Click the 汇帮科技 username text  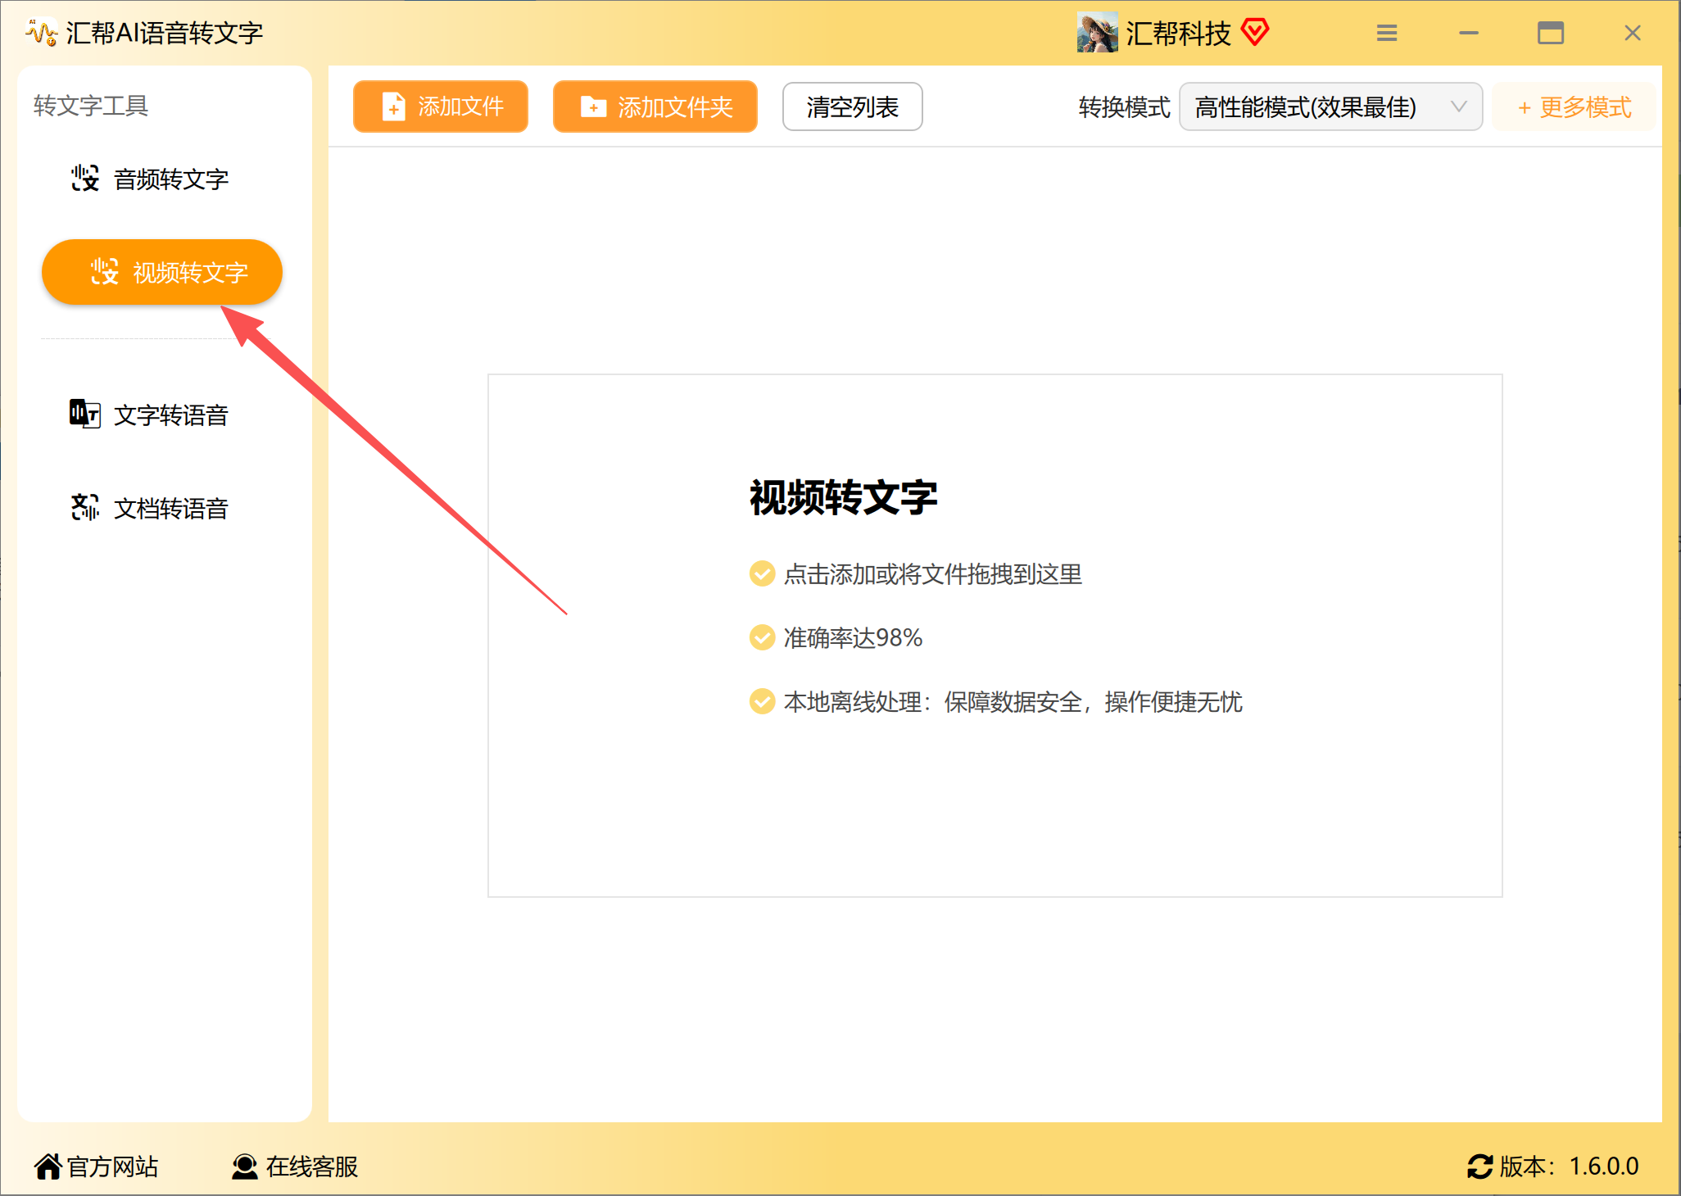[1178, 33]
